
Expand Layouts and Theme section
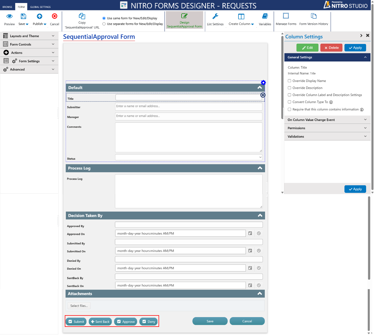click(x=29, y=36)
